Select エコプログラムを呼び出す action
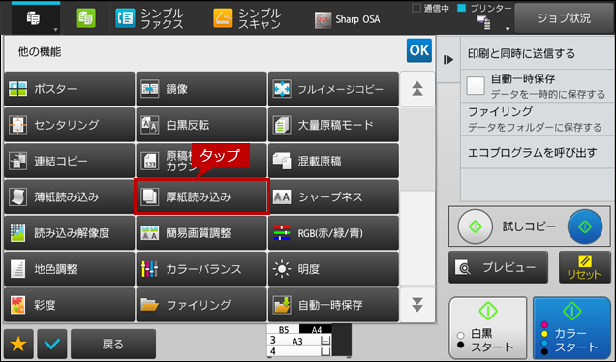Image resolution: width=616 pixels, height=362 pixels. click(x=537, y=152)
